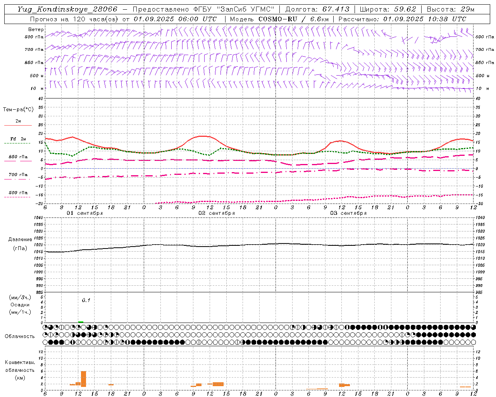Screen dimensions: 496x397
Task: Click the (мм/1ч.) precipitation unit label
Action: tap(20, 312)
